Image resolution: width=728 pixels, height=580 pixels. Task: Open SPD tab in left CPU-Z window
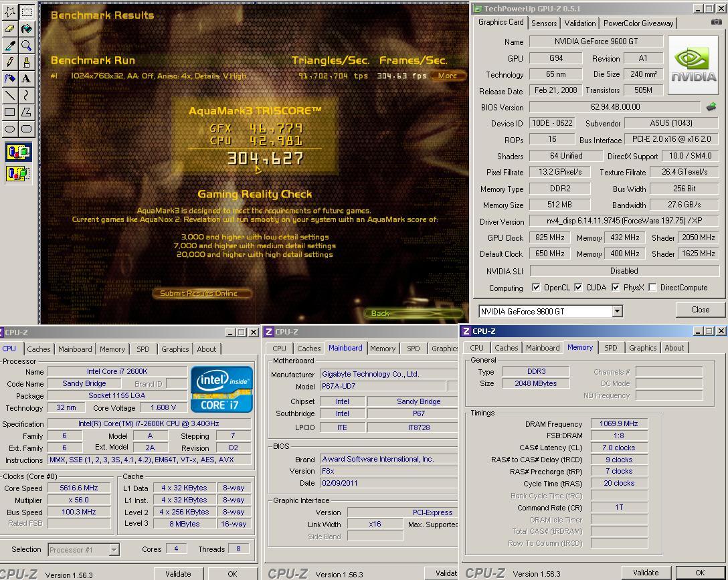point(143,349)
